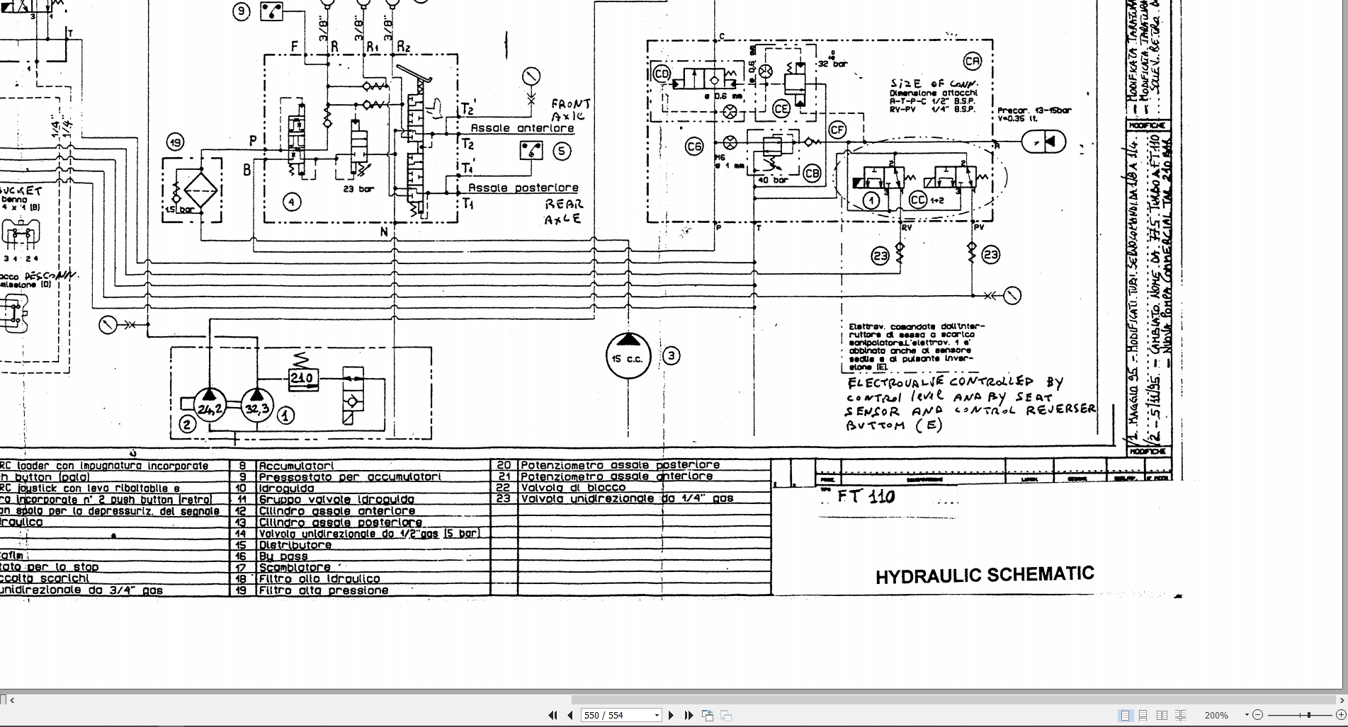
Task: Enable single page view mode
Action: click(1124, 716)
